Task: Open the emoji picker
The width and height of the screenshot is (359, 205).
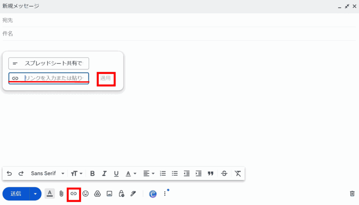Action: 86,193
